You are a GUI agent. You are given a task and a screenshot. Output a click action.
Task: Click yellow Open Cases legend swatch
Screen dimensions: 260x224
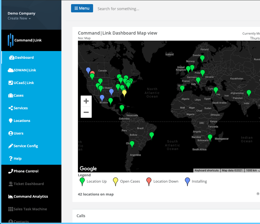(x=116, y=181)
